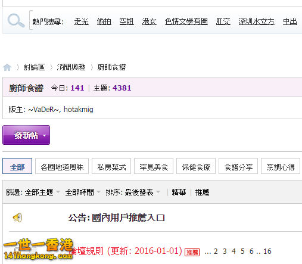This screenshot has height=264, width=302.
Task: Switch to the 私房菜式 tab
Action: [111, 166]
